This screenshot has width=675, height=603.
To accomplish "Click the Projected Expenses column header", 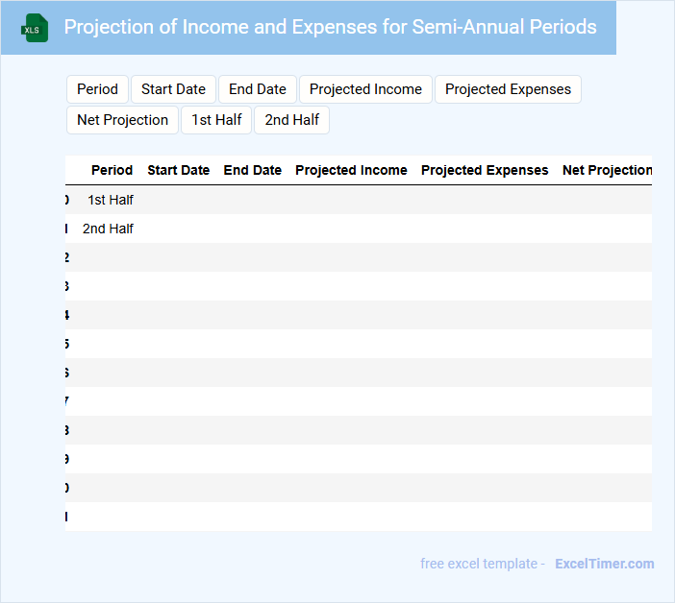I will tap(485, 170).
